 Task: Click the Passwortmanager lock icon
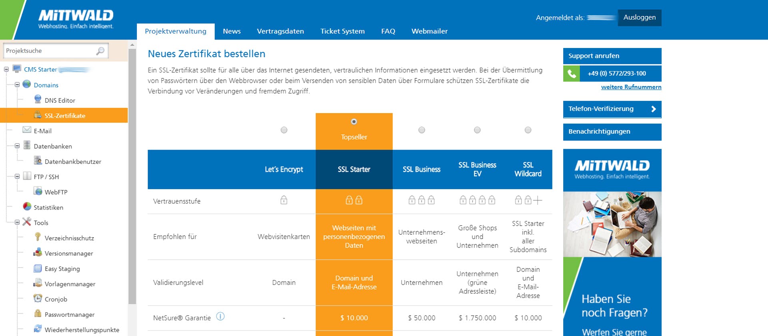(x=38, y=314)
